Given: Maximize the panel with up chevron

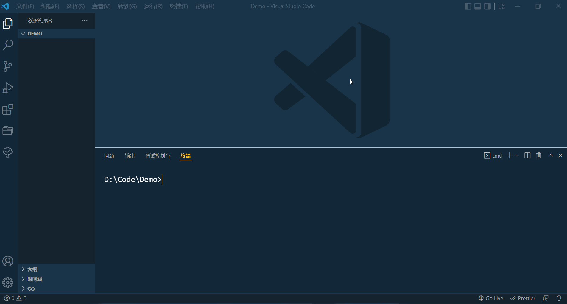Looking at the screenshot, I should click(550, 155).
